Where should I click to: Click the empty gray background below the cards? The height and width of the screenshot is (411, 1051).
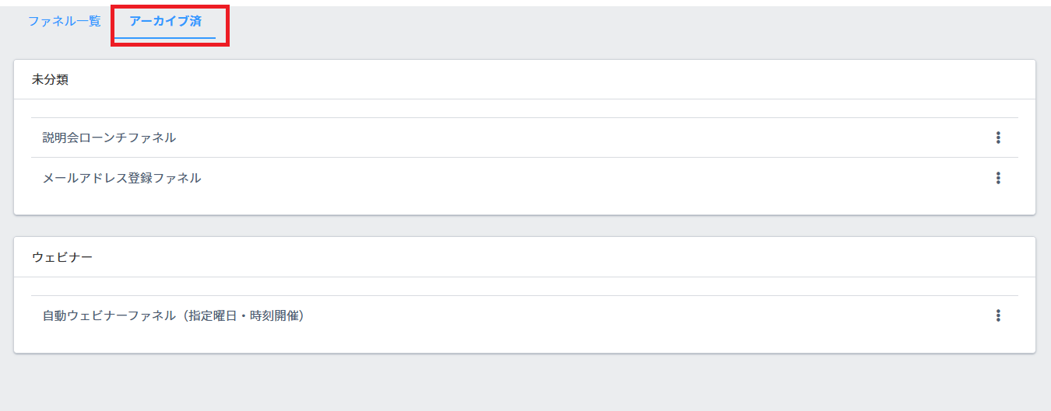(x=525, y=383)
